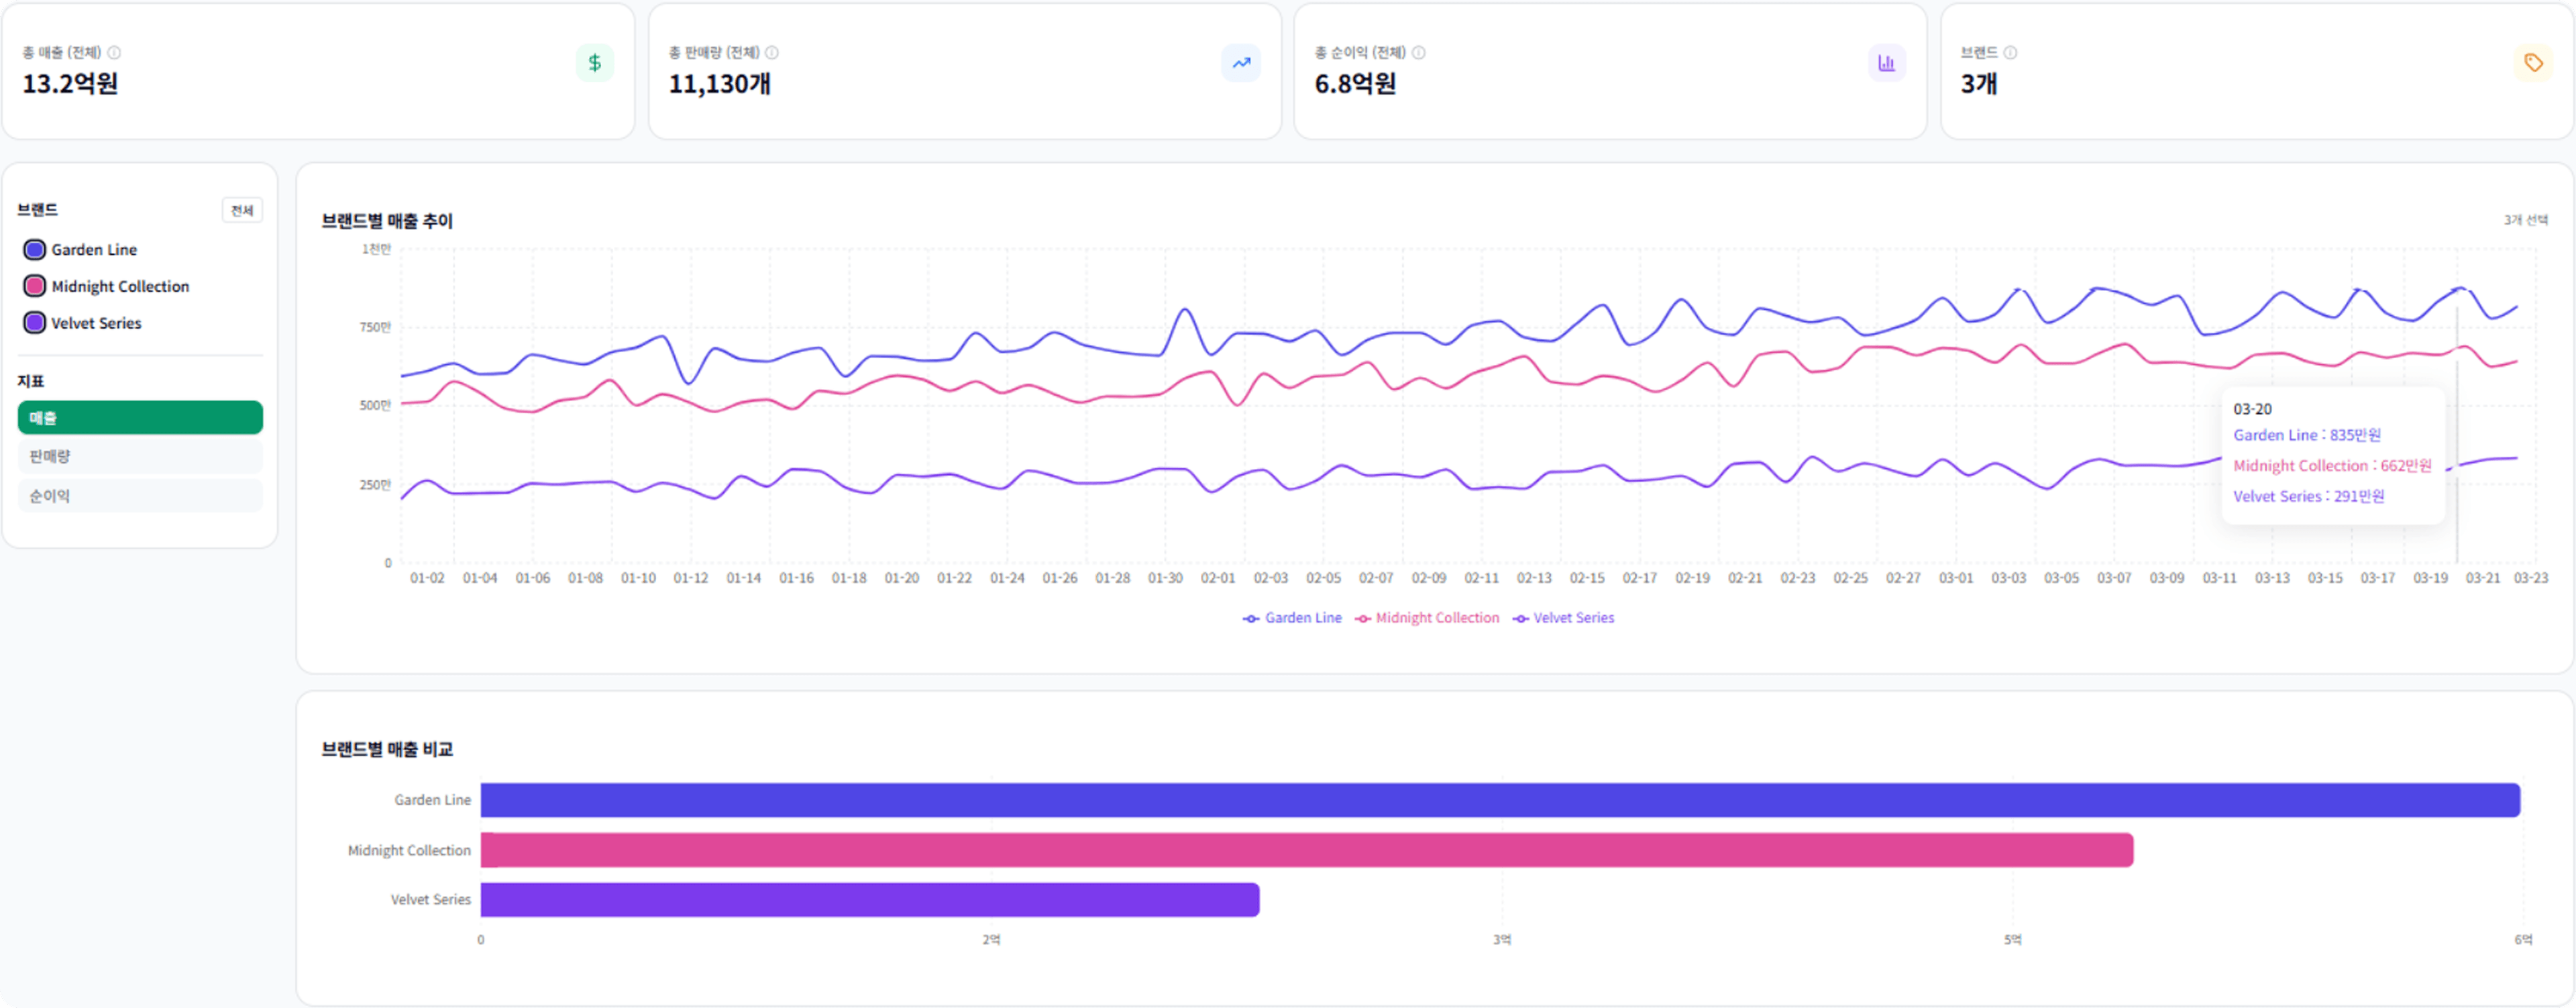The height and width of the screenshot is (1008, 2576).
Task: Click info icon beside the 브랜드 card label
Action: (x=2010, y=52)
